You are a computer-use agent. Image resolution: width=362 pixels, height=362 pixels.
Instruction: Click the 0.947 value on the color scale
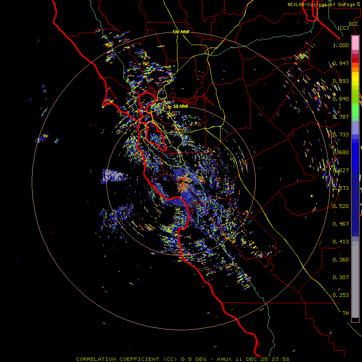341,63
